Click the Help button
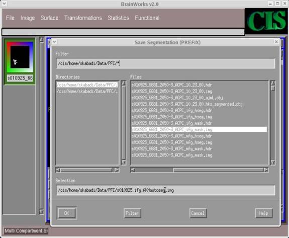 264,213
